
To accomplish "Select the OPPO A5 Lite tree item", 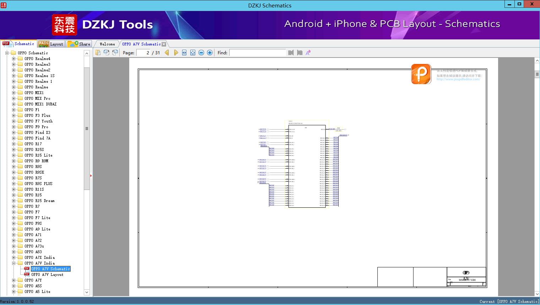I will click(x=37, y=292).
